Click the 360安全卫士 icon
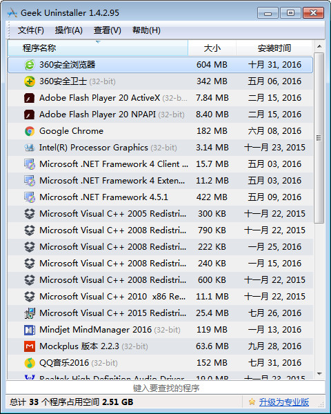 click(30, 81)
